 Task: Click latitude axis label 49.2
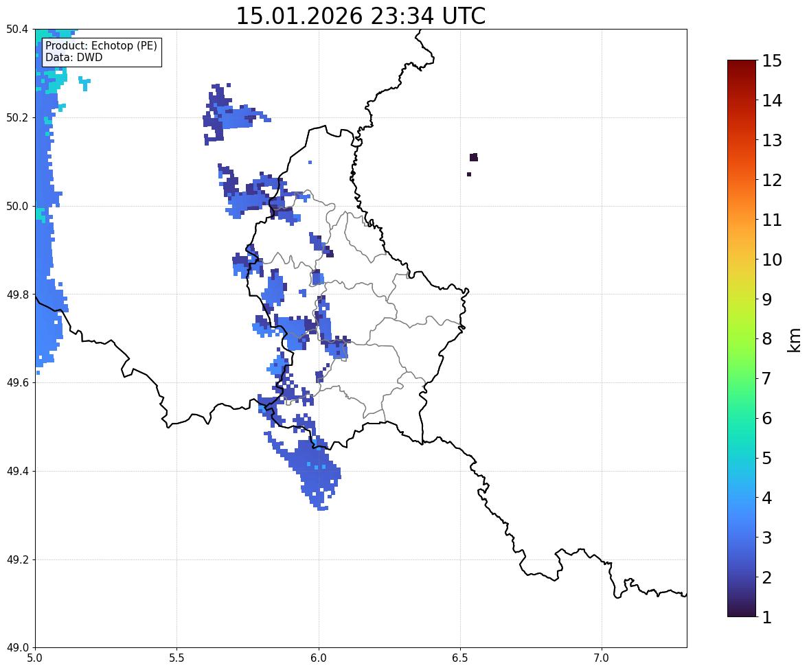(17, 559)
